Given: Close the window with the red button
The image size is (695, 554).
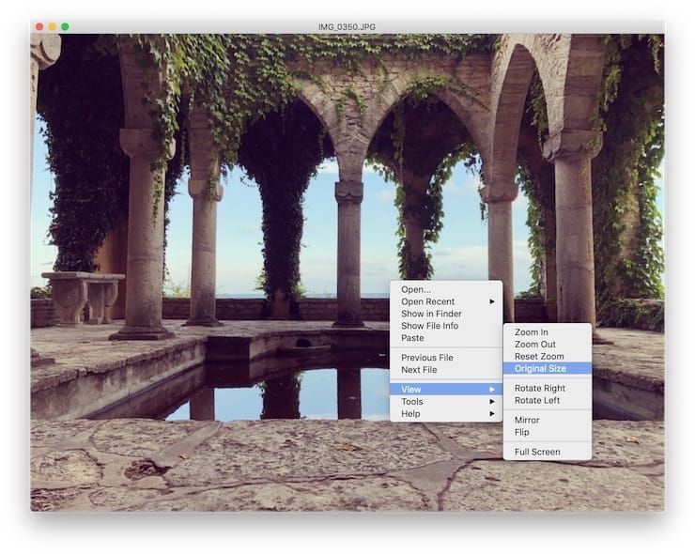Looking at the screenshot, I should 39,26.
